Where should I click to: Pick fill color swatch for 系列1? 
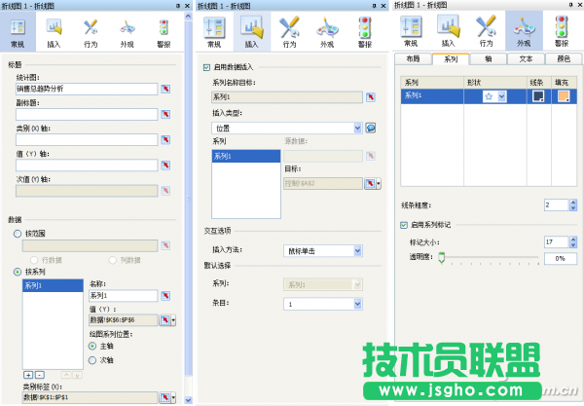pyautogui.click(x=564, y=96)
